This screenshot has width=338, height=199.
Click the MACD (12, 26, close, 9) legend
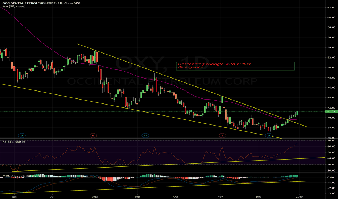21,176
